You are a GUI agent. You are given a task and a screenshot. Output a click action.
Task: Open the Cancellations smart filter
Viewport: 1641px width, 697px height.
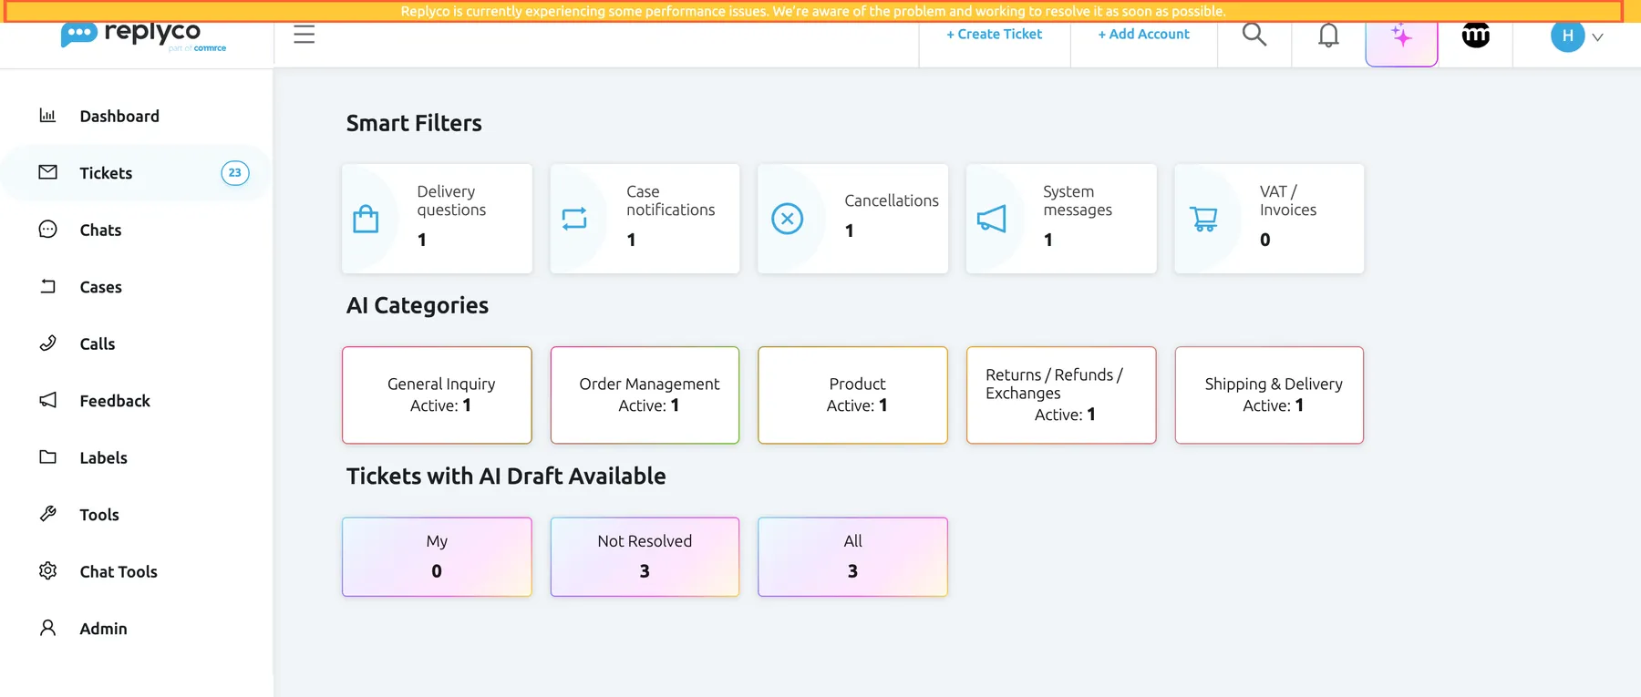852,219
